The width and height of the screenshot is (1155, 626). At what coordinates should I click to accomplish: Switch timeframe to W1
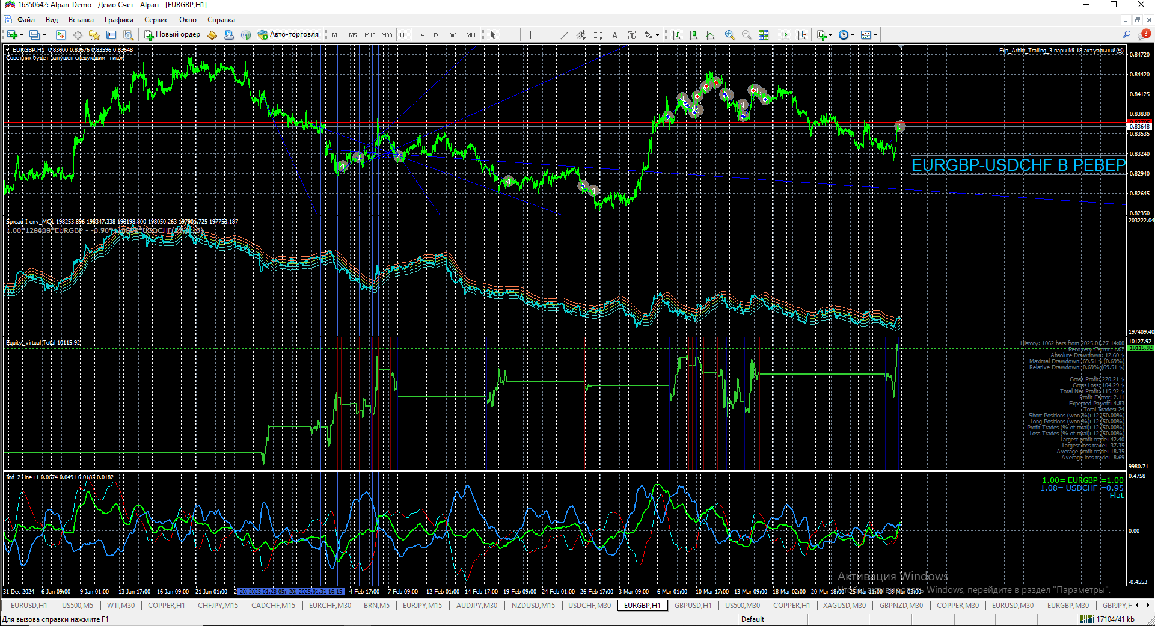pos(455,35)
